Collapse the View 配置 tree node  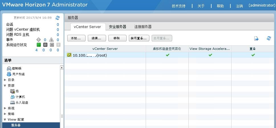pyautogui.click(x=5, y=120)
